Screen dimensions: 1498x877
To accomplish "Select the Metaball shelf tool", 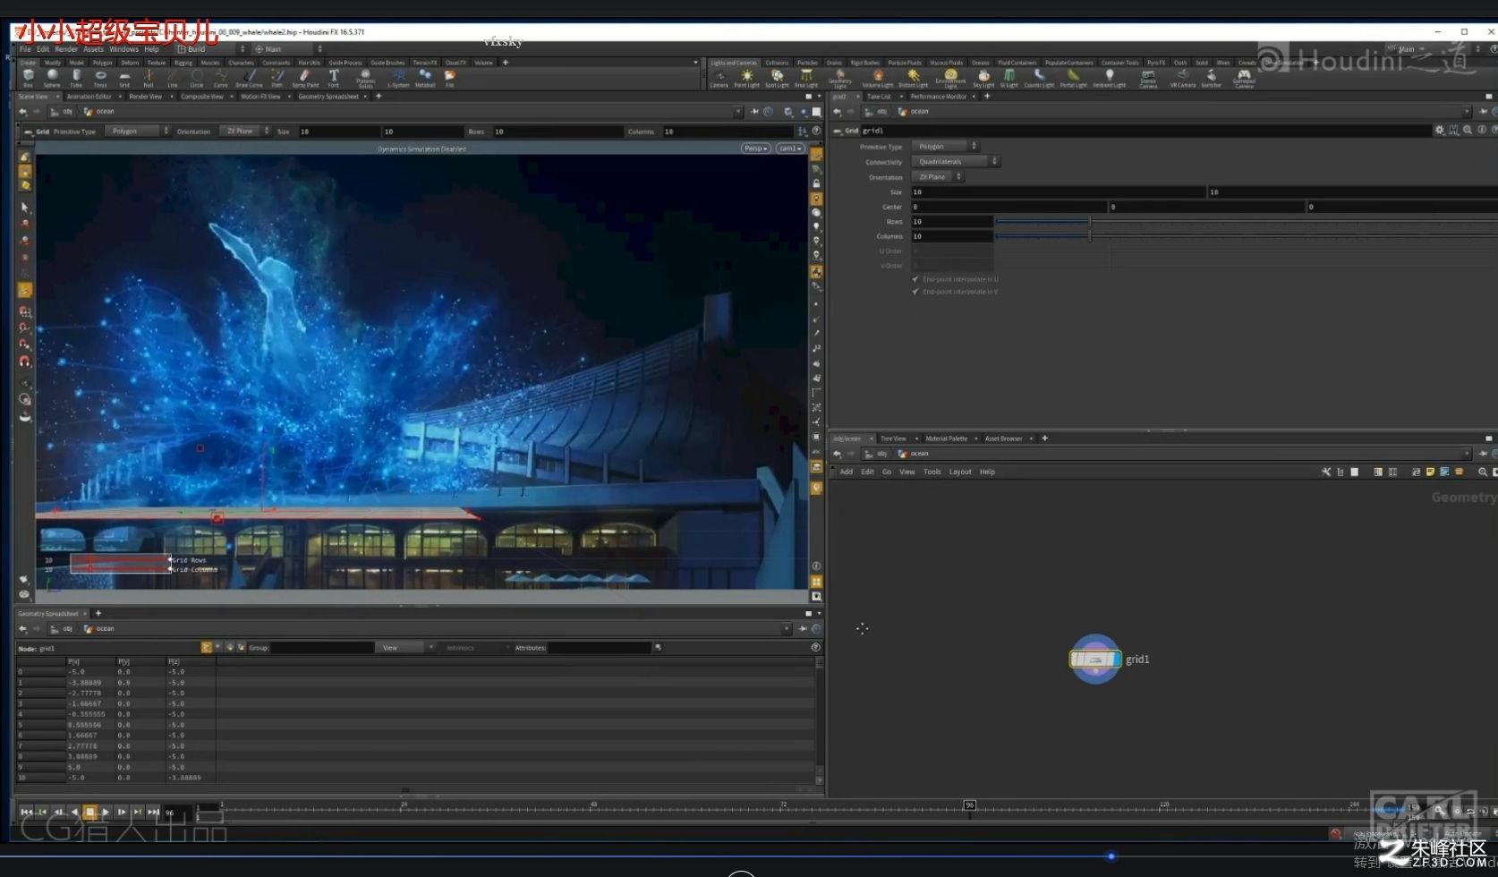I will (x=425, y=79).
